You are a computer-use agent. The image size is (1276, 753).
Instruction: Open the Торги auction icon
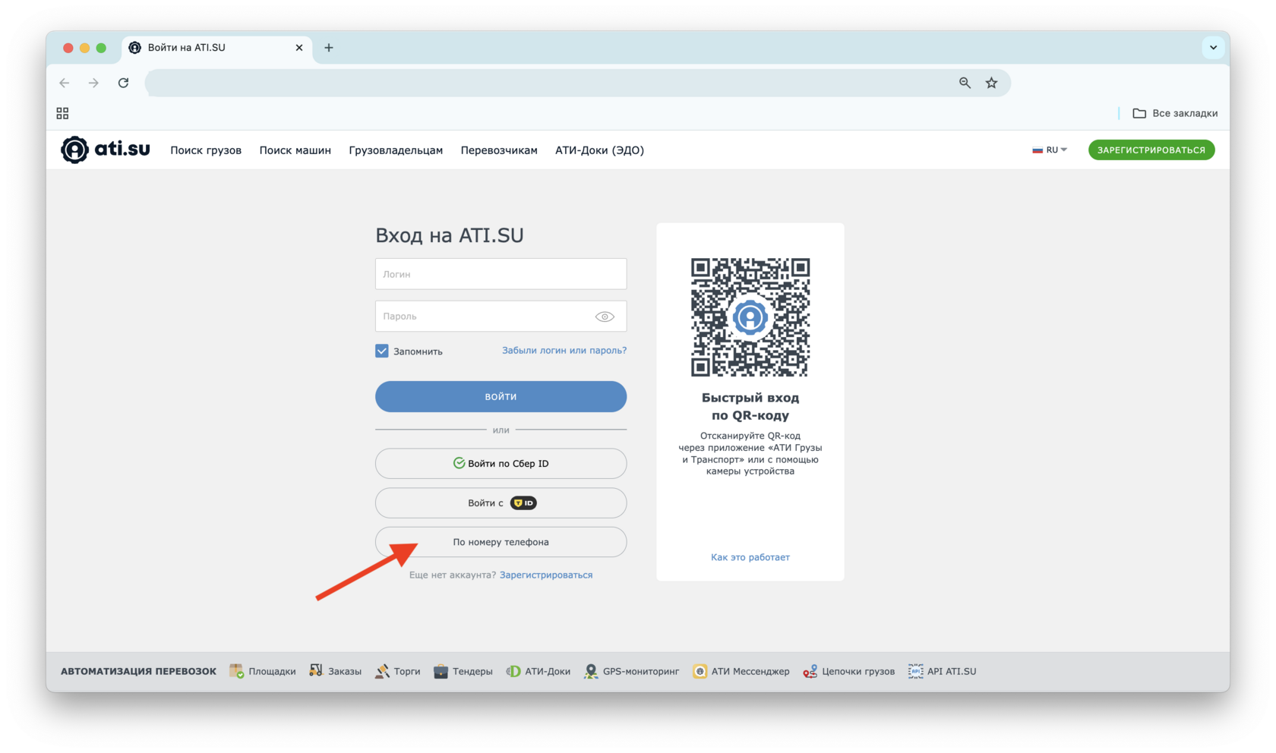(x=382, y=671)
